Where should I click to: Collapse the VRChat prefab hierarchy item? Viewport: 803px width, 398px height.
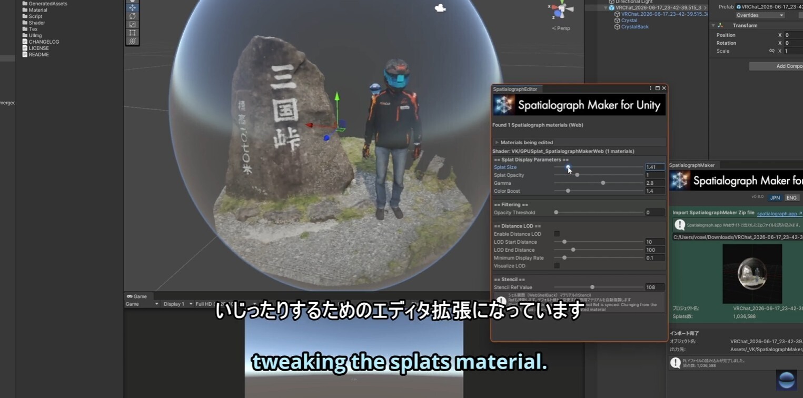pos(606,8)
